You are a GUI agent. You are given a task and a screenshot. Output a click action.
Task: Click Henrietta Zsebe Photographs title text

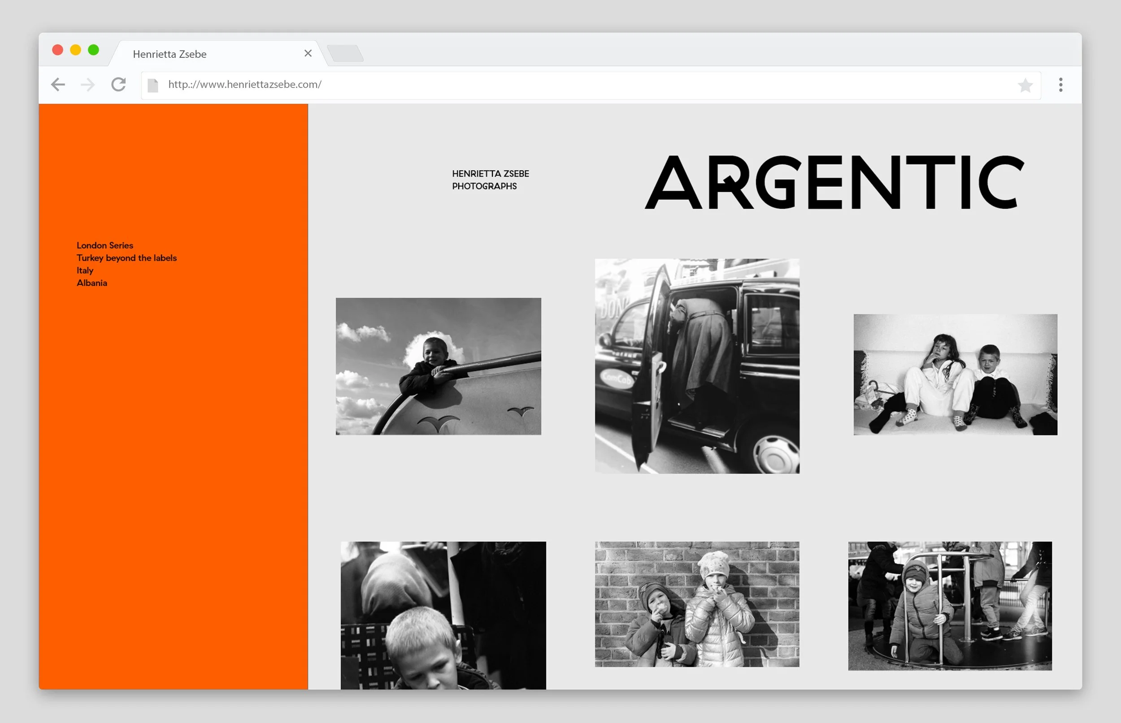490,180
